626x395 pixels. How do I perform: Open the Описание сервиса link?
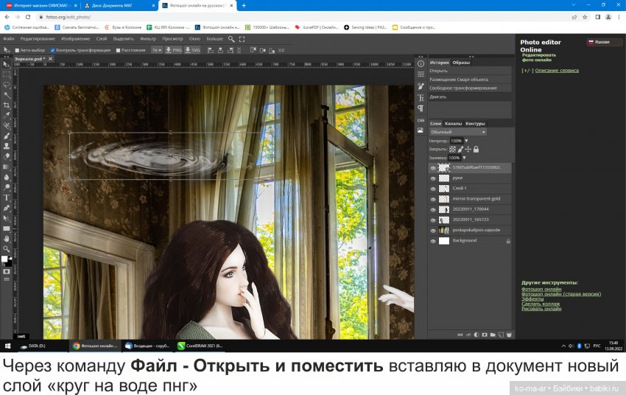(x=557, y=71)
